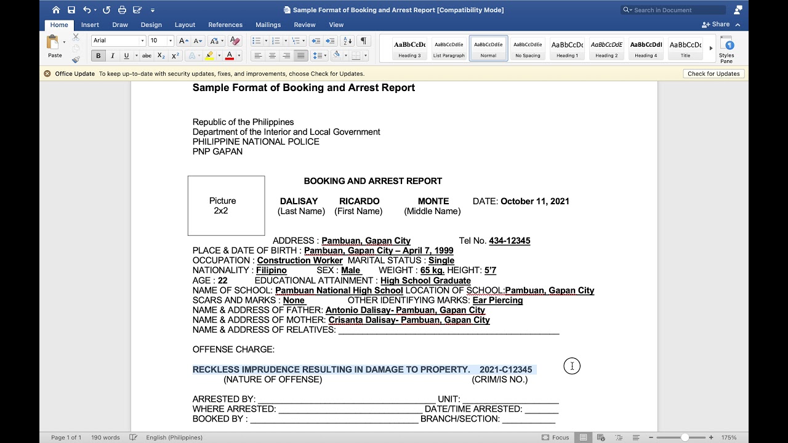Click the Sort A to Z icon
Screen dimensions: 788x443
pyautogui.click(x=347, y=41)
